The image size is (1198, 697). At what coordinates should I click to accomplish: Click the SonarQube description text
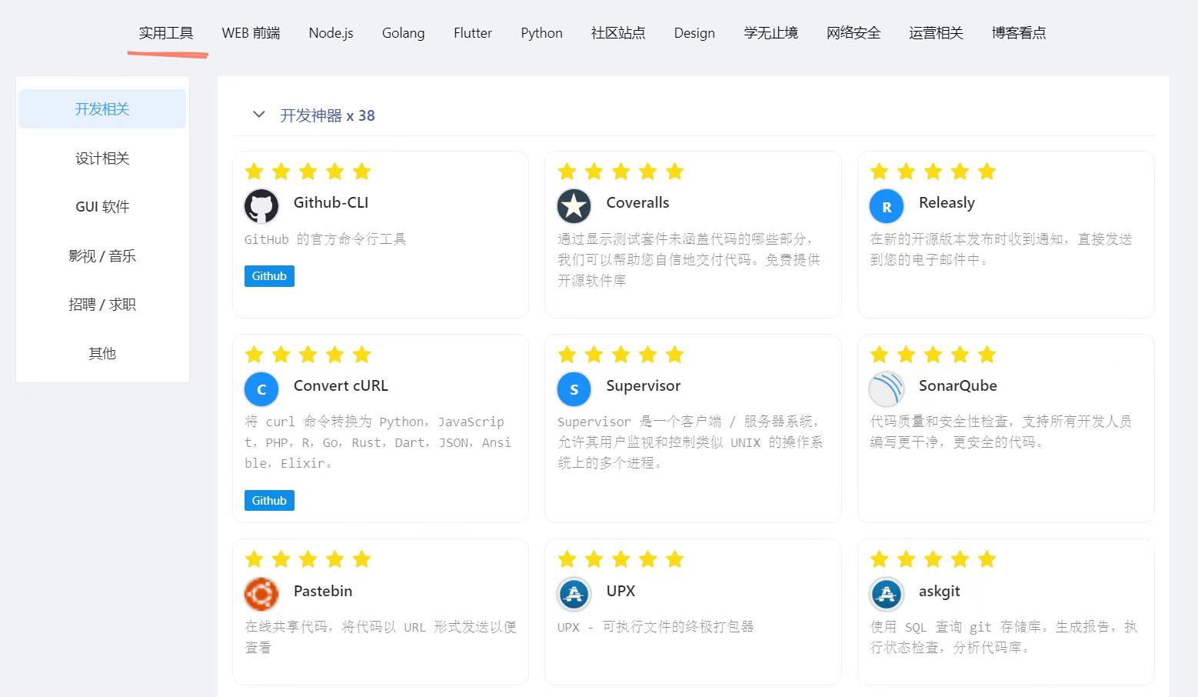[x=1000, y=432]
